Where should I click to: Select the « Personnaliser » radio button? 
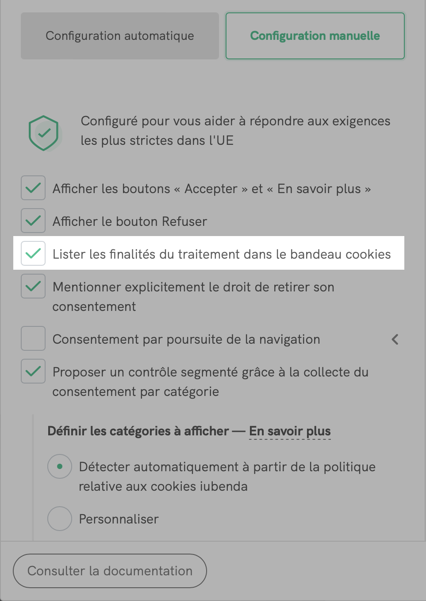coord(59,519)
